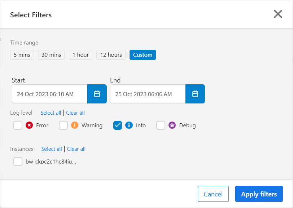
Task: Close the Select Filters dialog
Action: pyautogui.click(x=278, y=14)
